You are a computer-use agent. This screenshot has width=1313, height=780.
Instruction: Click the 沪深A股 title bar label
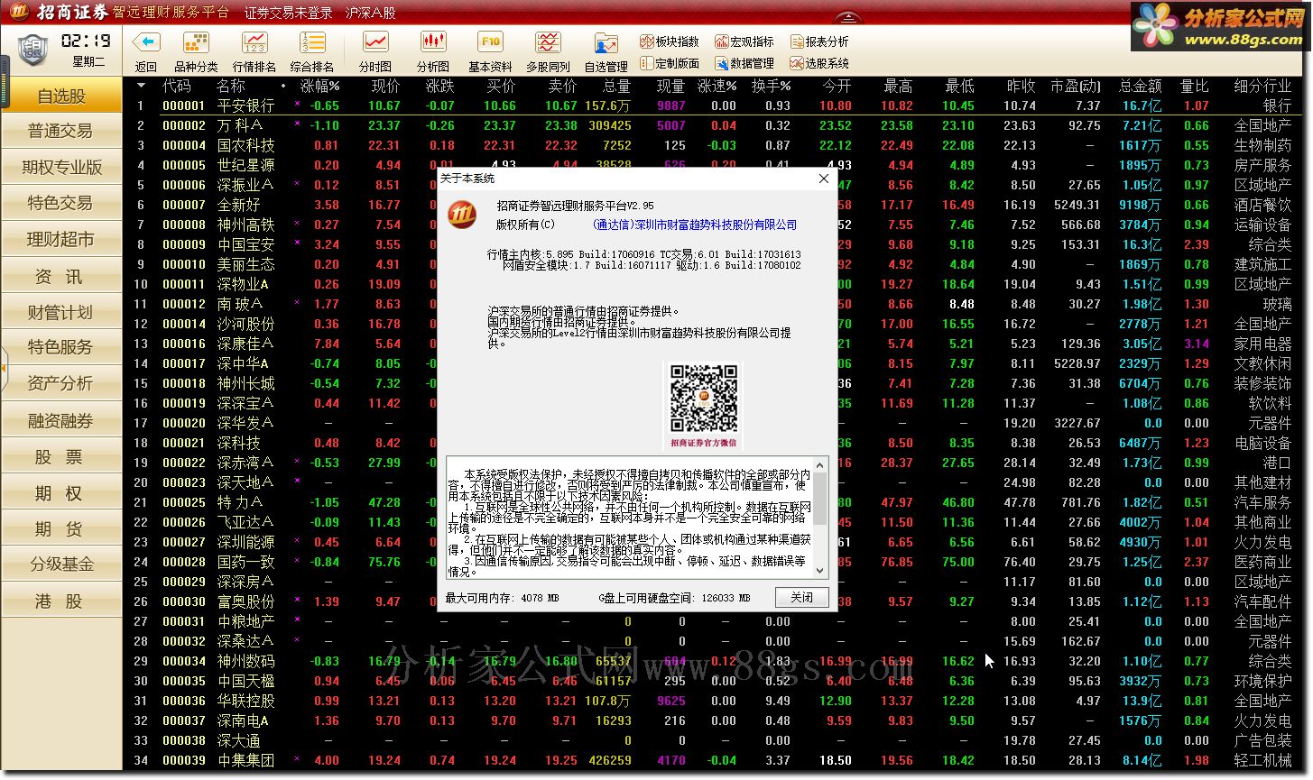[x=370, y=13]
